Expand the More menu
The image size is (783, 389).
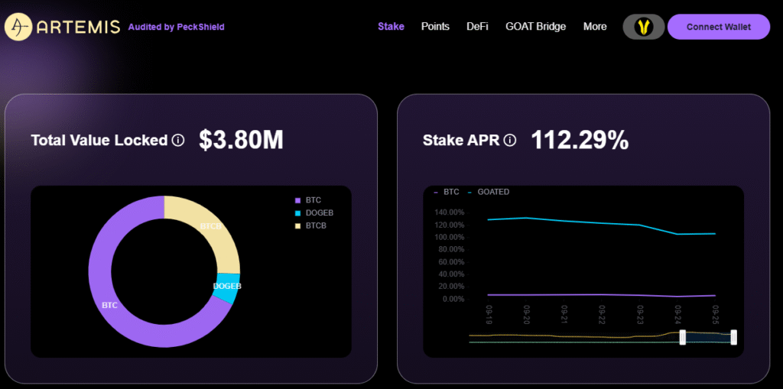tap(595, 27)
